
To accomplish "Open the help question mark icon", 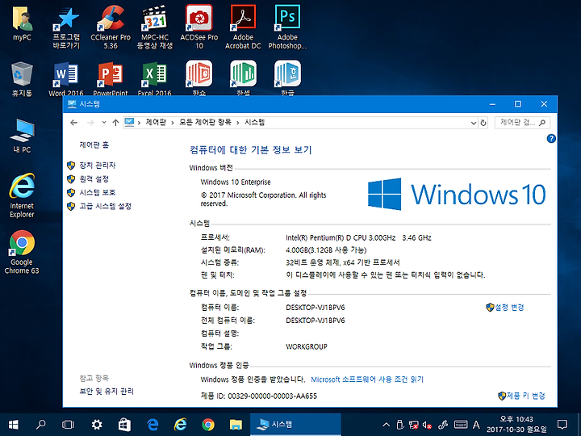I will click(x=551, y=139).
